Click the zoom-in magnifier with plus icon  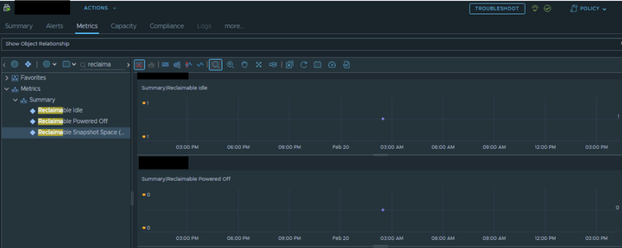[230, 65]
